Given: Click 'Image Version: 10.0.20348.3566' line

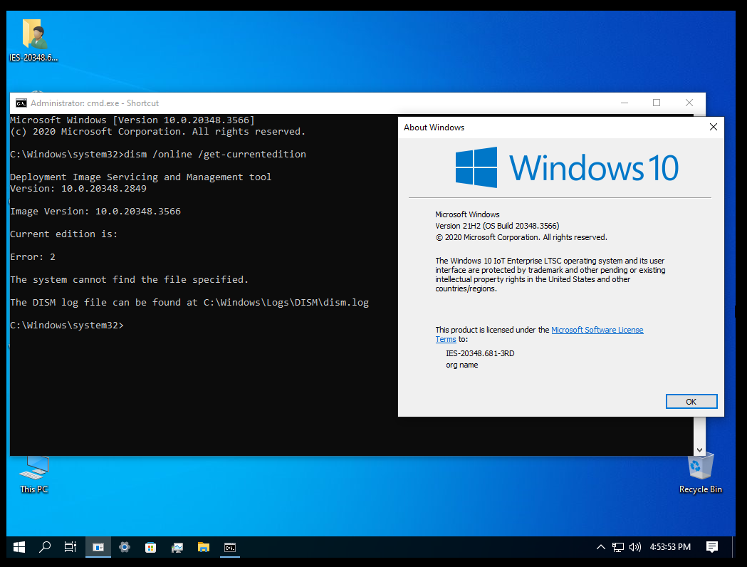Looking at the screenshot, I should [x=95, y=211].
